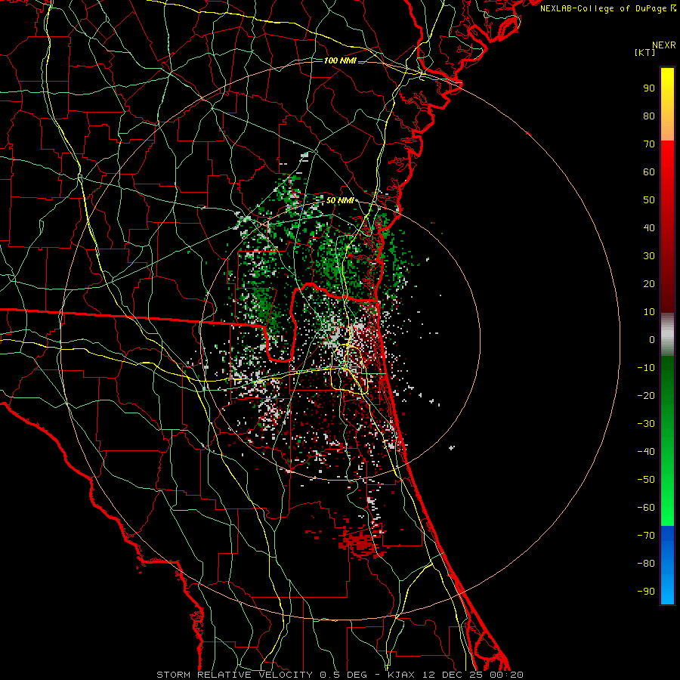Click the 30 value on the velocity scale

click(x=649, y=256)
